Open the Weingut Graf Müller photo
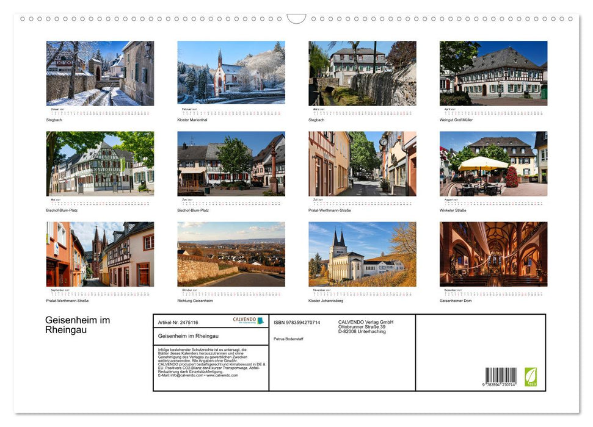 pos(493,73)
